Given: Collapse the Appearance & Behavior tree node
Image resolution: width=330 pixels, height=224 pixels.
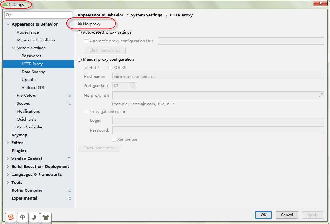Looking at the screenshot, I should pos(8,24).
